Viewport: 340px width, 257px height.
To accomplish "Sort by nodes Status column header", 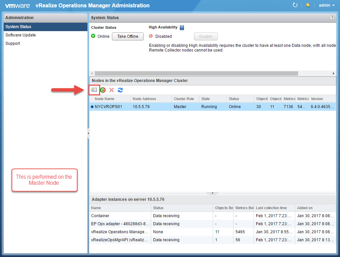I will [240, 99].
